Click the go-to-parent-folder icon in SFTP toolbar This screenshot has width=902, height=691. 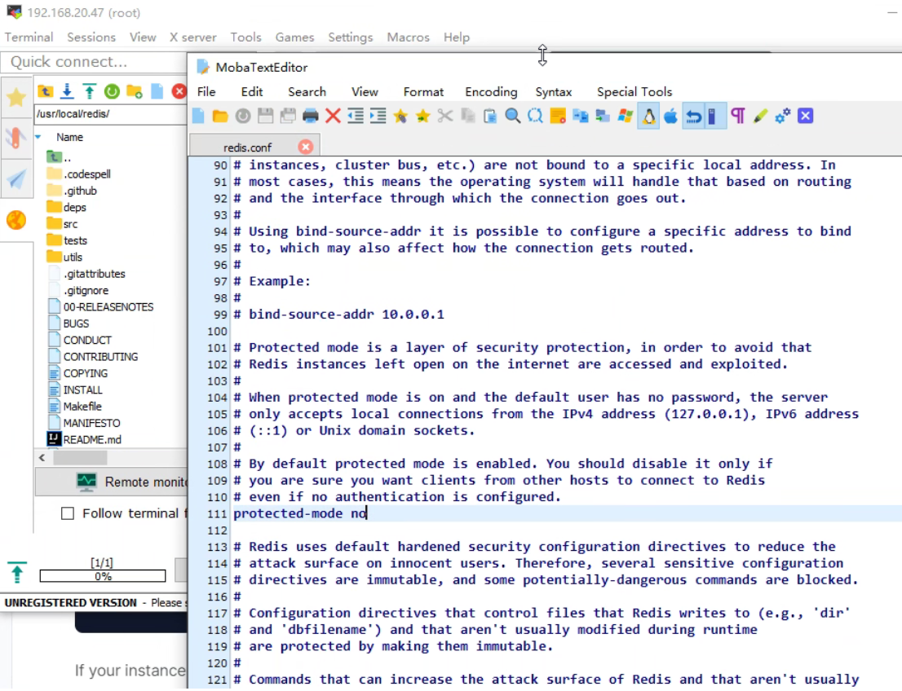46,90
